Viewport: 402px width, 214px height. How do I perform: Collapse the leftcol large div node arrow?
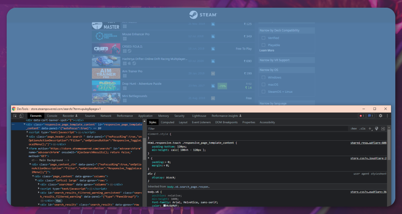pyautogui.click(x=36, y=180)
